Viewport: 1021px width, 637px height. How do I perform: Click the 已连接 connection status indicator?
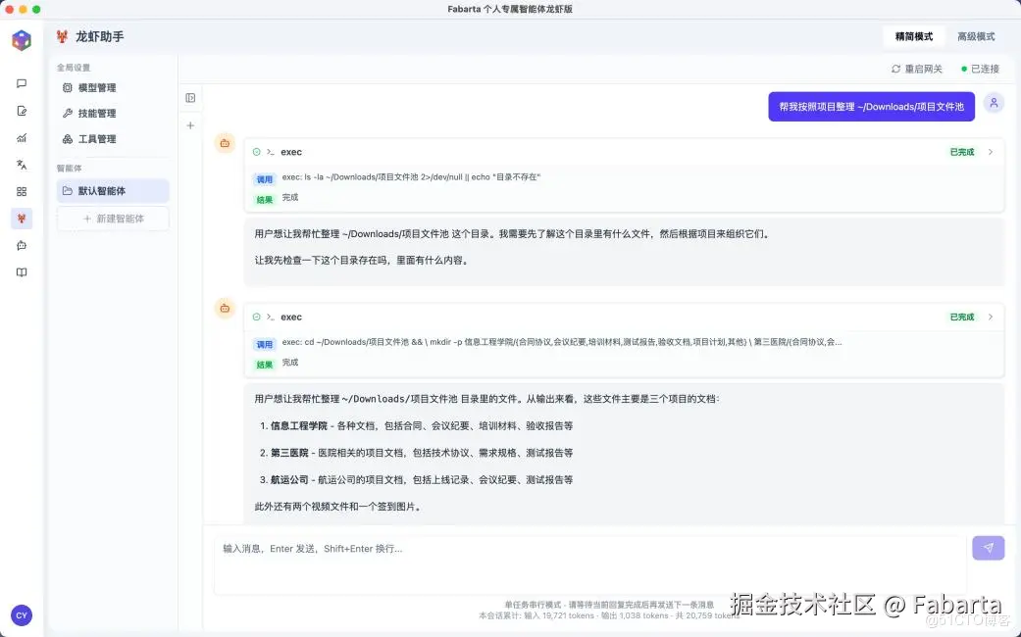(x=980, y=69)
